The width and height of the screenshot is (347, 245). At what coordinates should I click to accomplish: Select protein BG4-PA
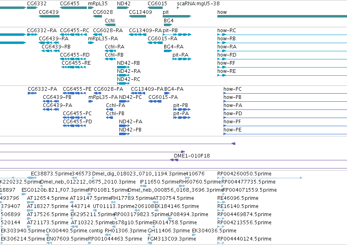tap(174, 89)
